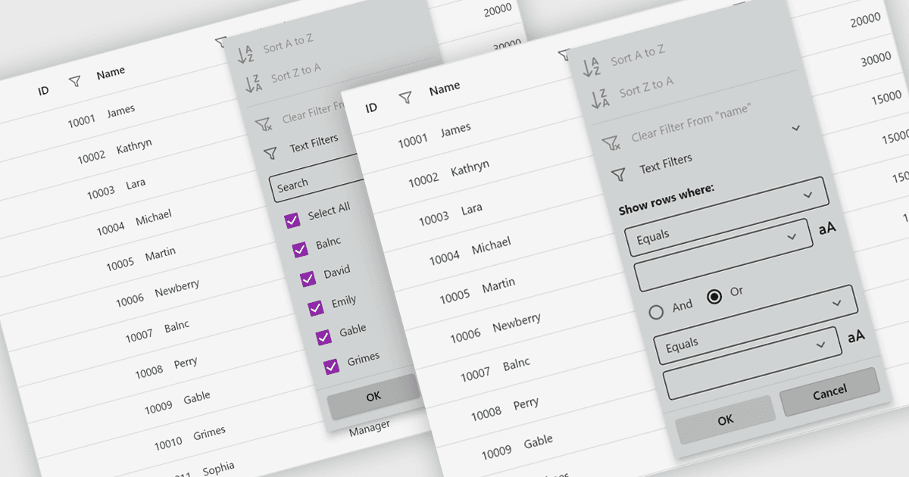Select James in the back grid
Viewport: 909px width, 477px height.
tap(120, 111)
